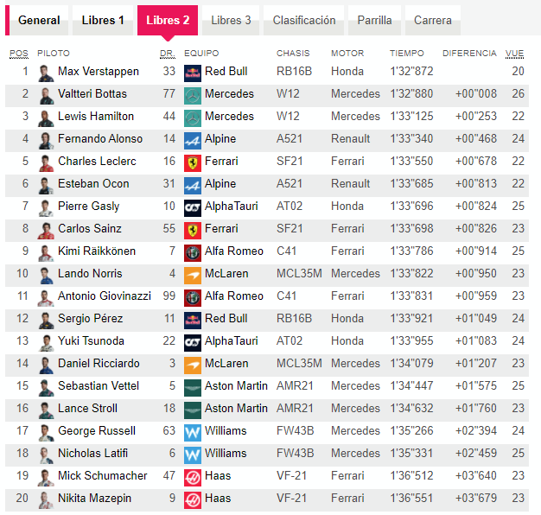
Task: Click Verstappen's time 1'32"872
Action: (x=411, y=72)
